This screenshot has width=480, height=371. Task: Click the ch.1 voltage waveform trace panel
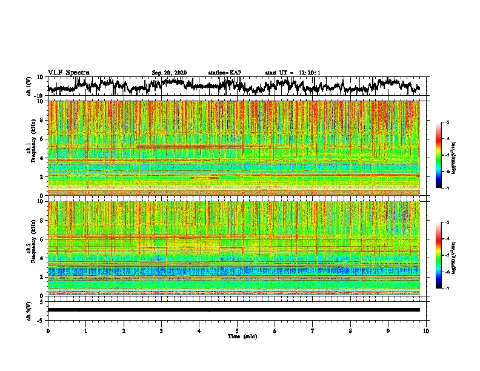pos(238,86)
